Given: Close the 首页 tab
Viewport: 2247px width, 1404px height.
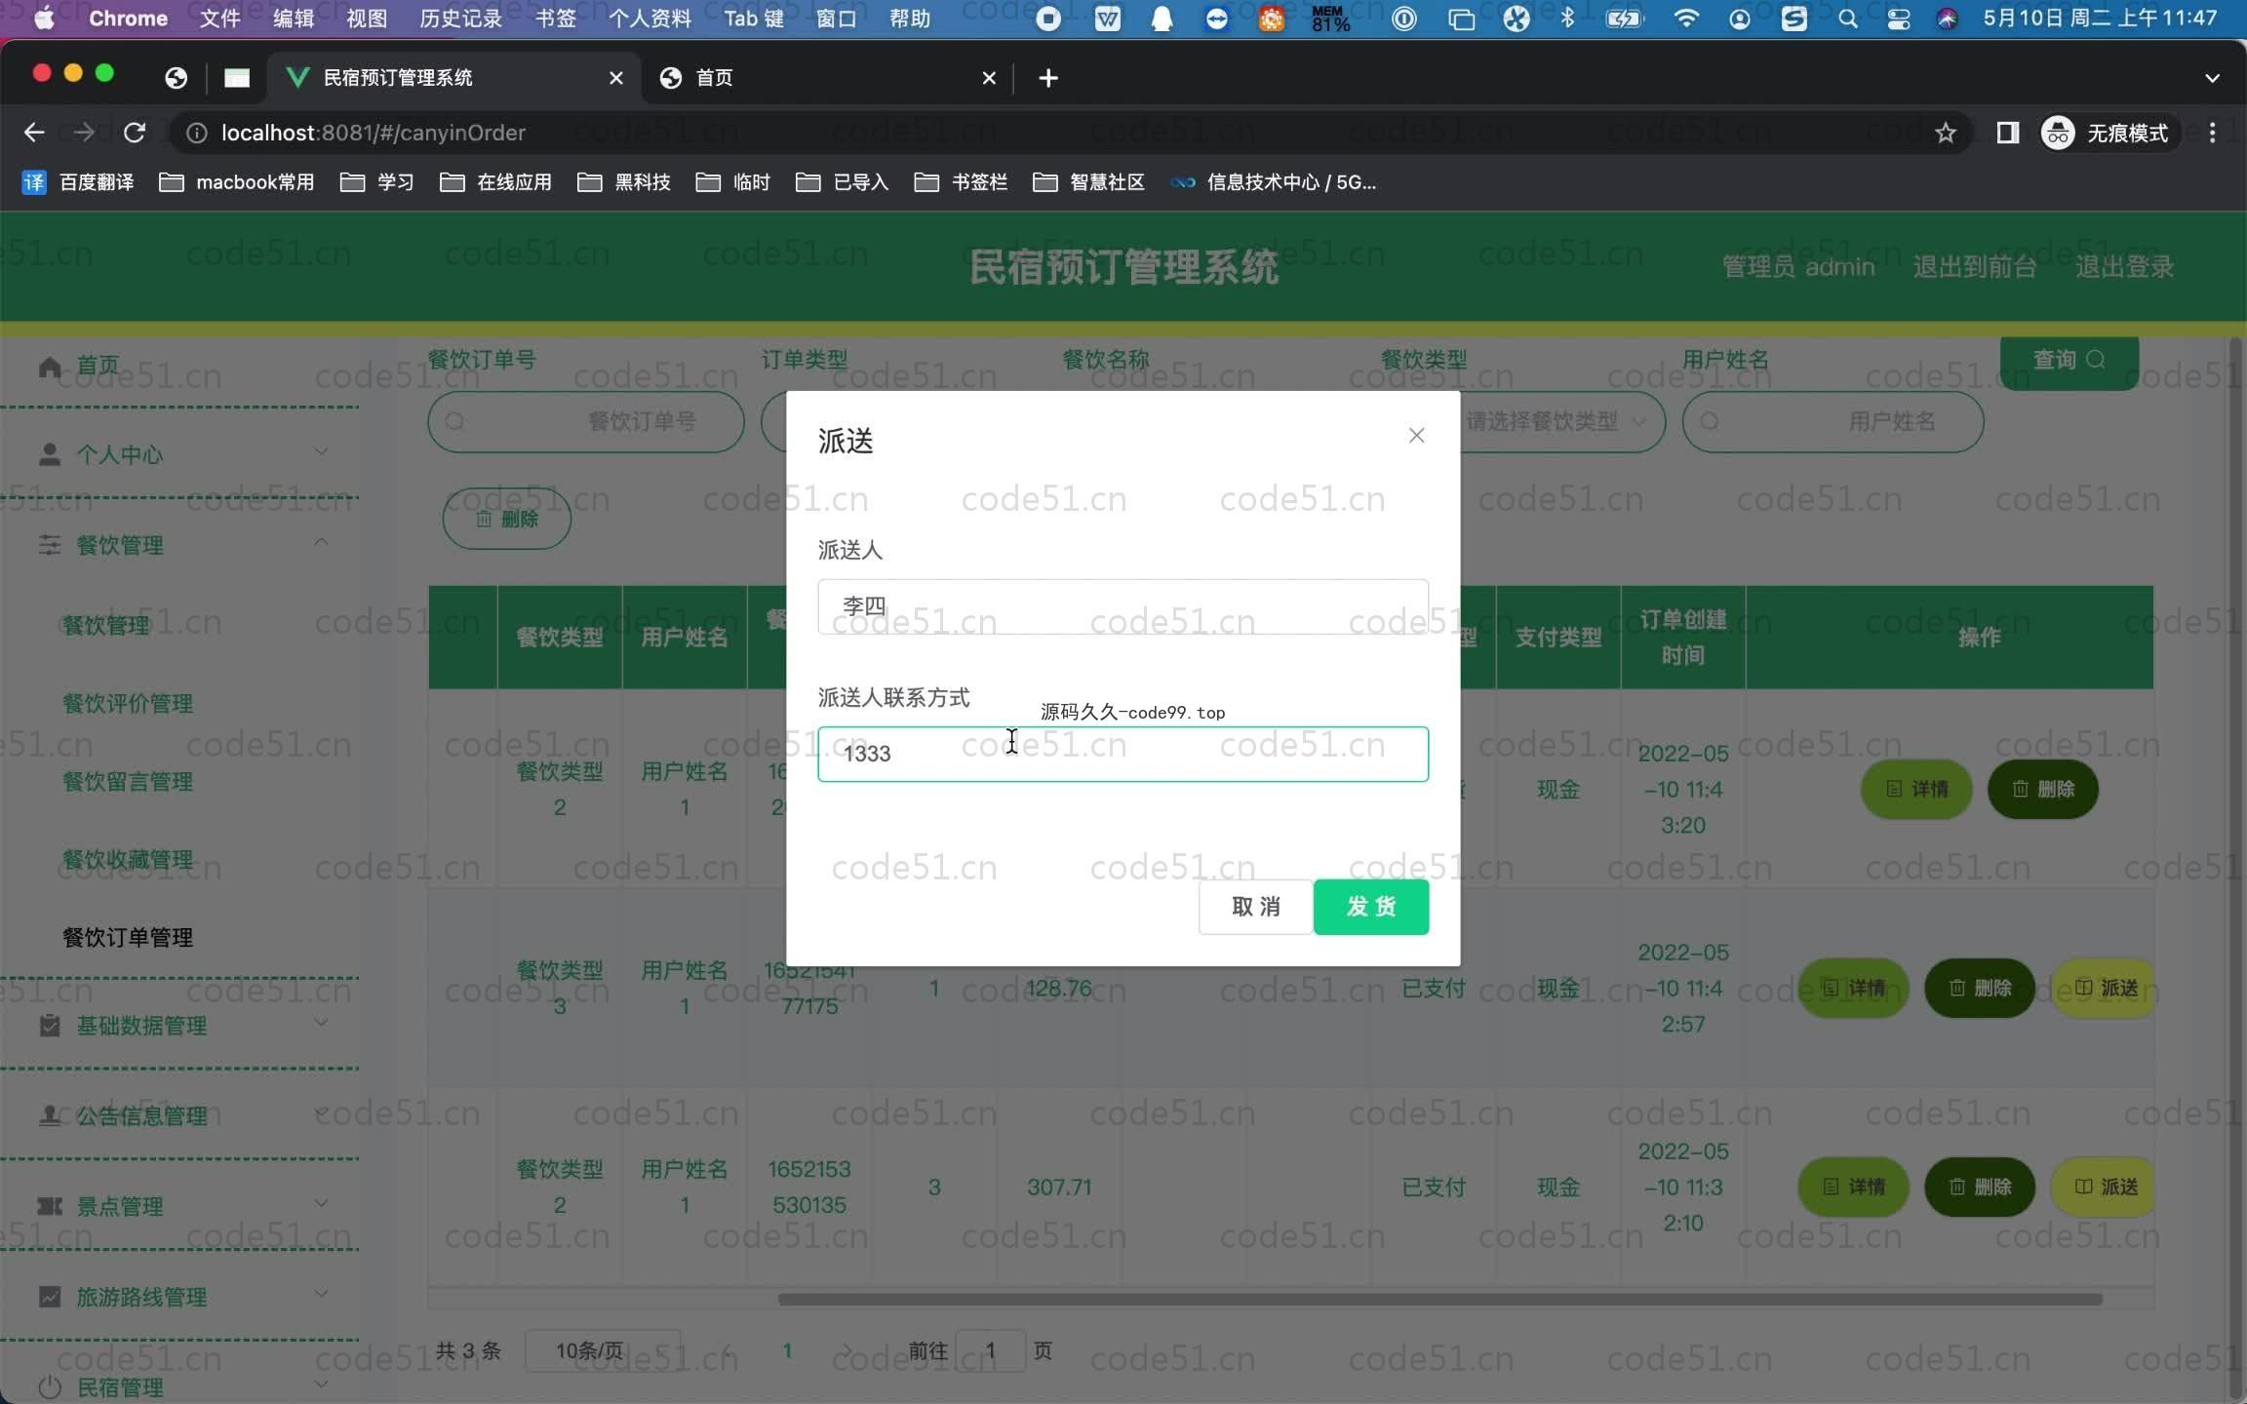Looking at the screenshot, I should [989, 78].
